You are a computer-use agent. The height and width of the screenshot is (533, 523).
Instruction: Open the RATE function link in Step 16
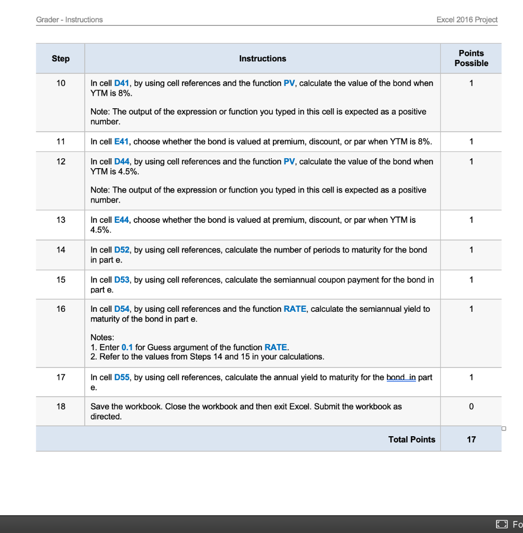tap(295, 309)
